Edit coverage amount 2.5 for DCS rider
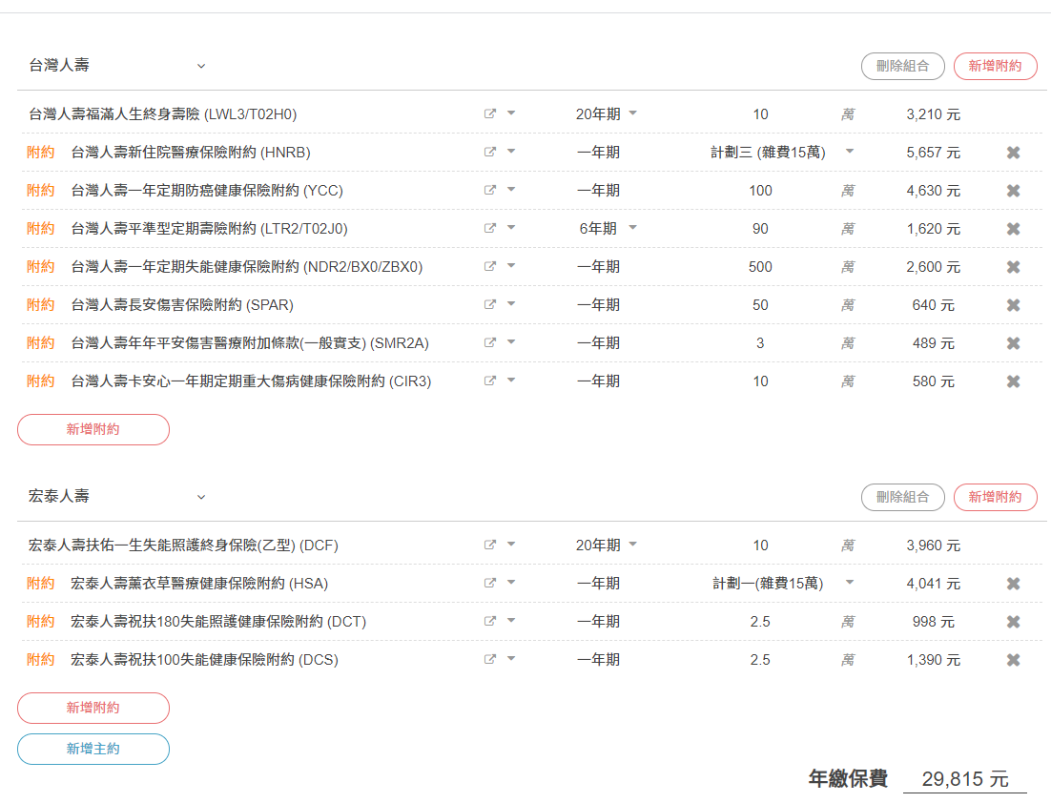The height and width of the screenshot is (803, 1051). [x=760, y=660]
